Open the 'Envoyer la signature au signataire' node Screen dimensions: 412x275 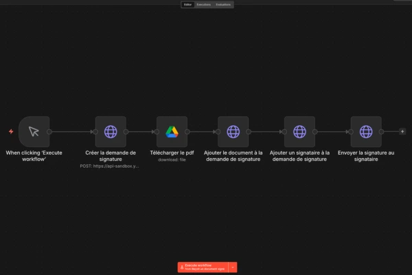366,131
